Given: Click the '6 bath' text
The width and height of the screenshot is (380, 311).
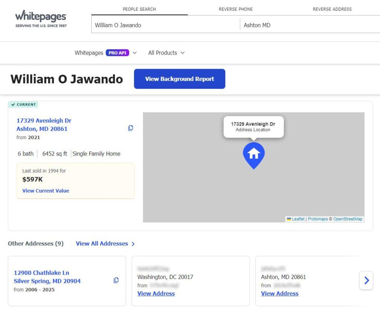Looking at the screenshot, I should (x=26, y=154).
